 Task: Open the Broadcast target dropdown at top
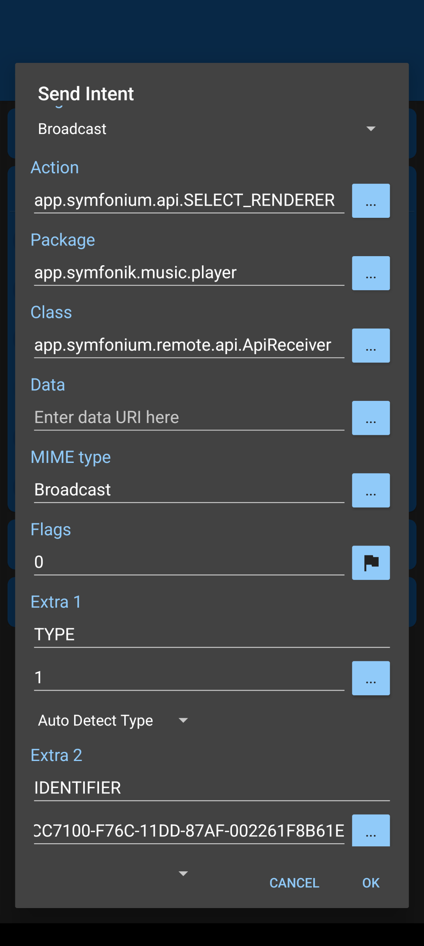coord(206,129)
